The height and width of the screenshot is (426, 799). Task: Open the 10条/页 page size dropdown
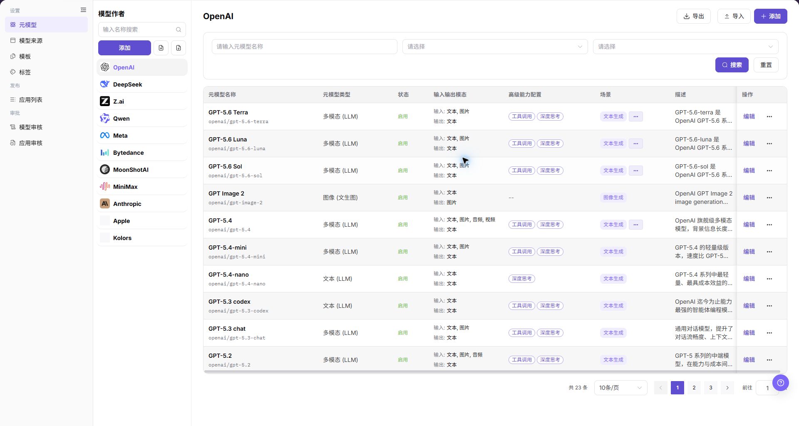(620, 388)
